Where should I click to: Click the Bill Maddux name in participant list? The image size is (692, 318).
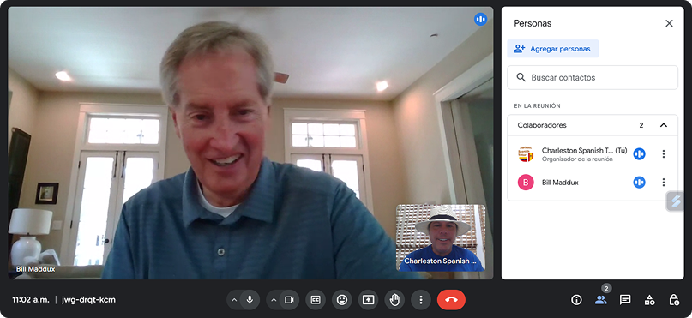pyautogui.click(x=560, y=183)
